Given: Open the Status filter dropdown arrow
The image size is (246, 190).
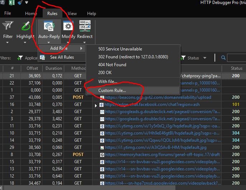Looking at the screenshot, I should 205,58.
